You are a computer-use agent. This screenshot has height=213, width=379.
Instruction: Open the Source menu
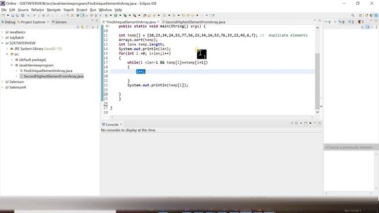(x=23, y=10)
